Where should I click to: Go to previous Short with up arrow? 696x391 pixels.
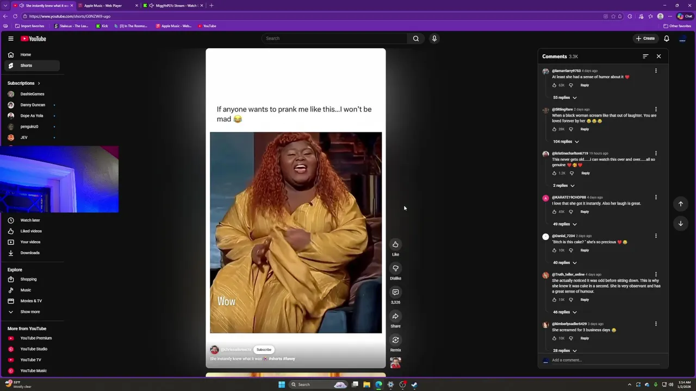[x=681, y=204]
